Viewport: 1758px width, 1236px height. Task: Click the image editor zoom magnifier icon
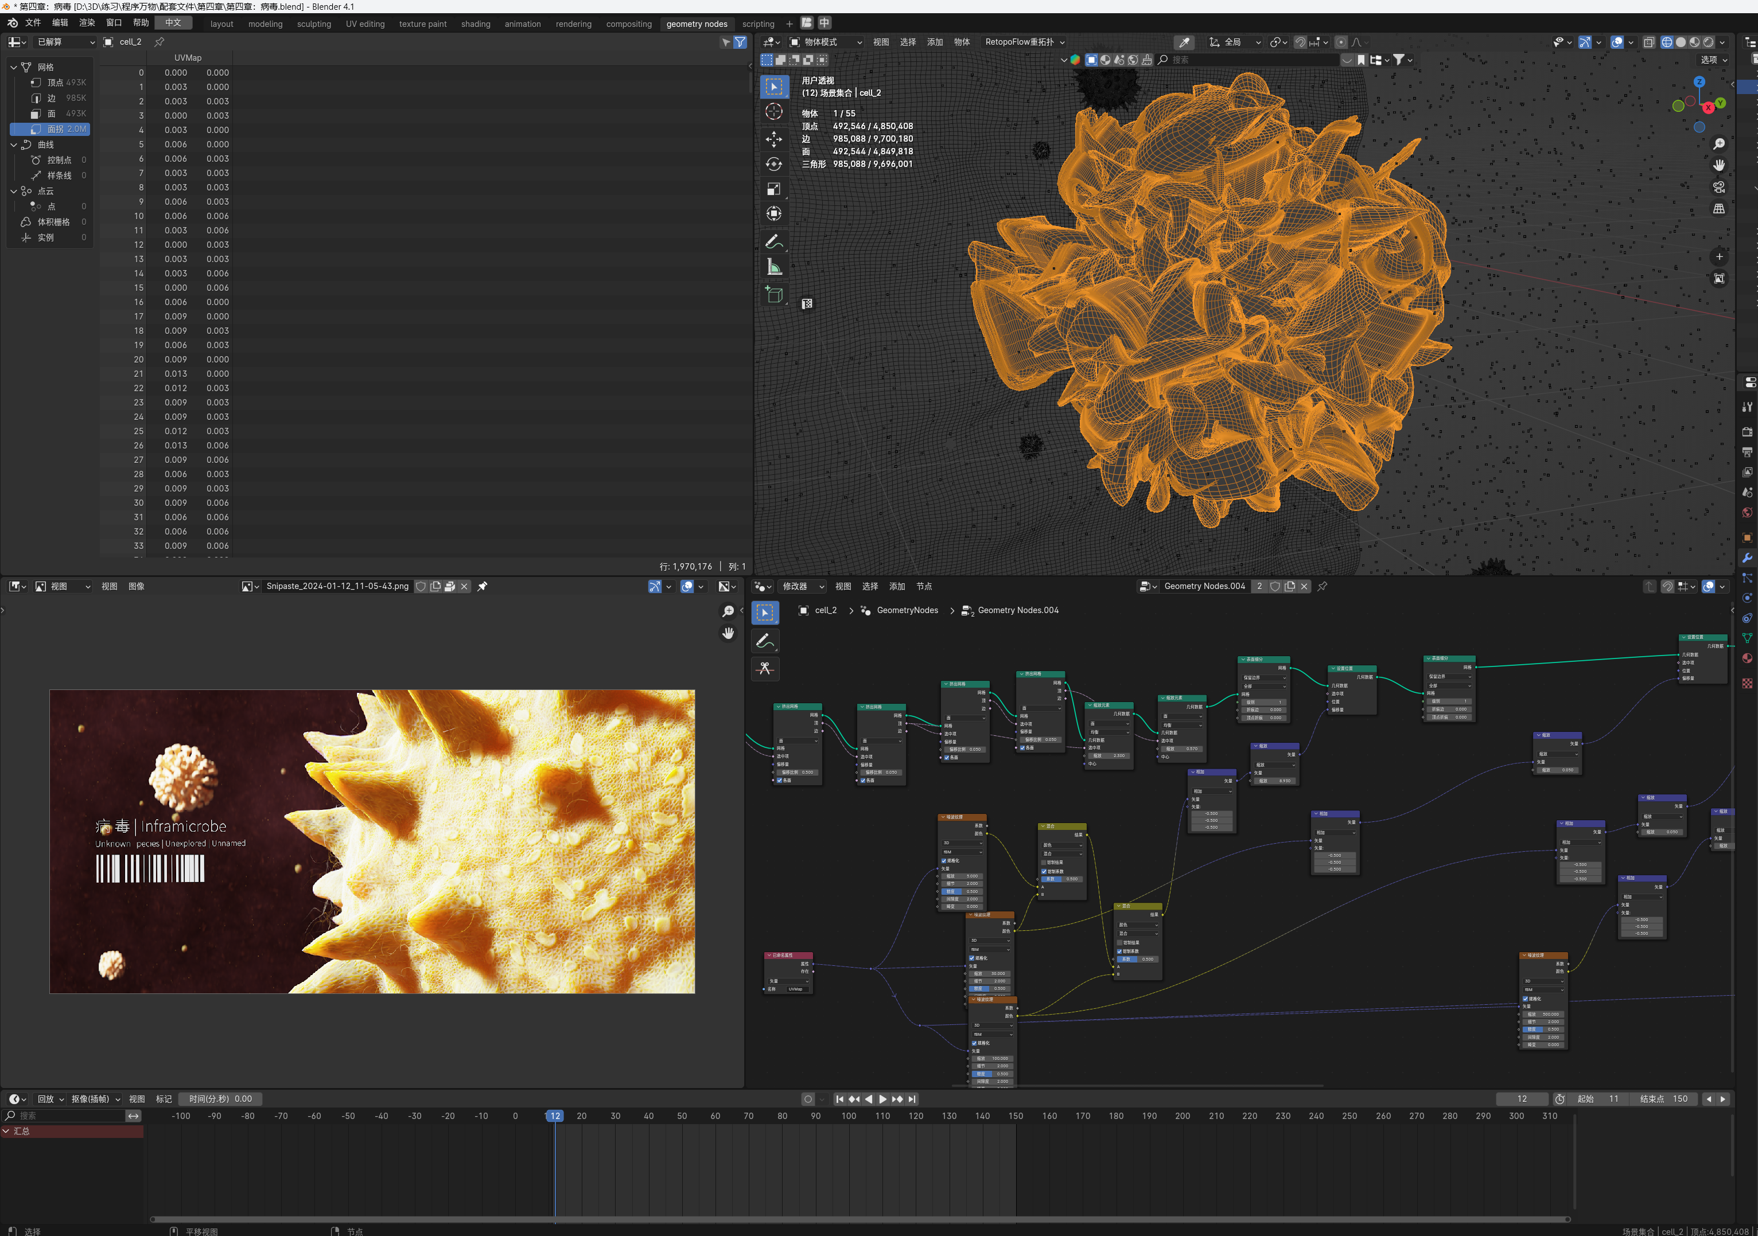tap(728, 611)
